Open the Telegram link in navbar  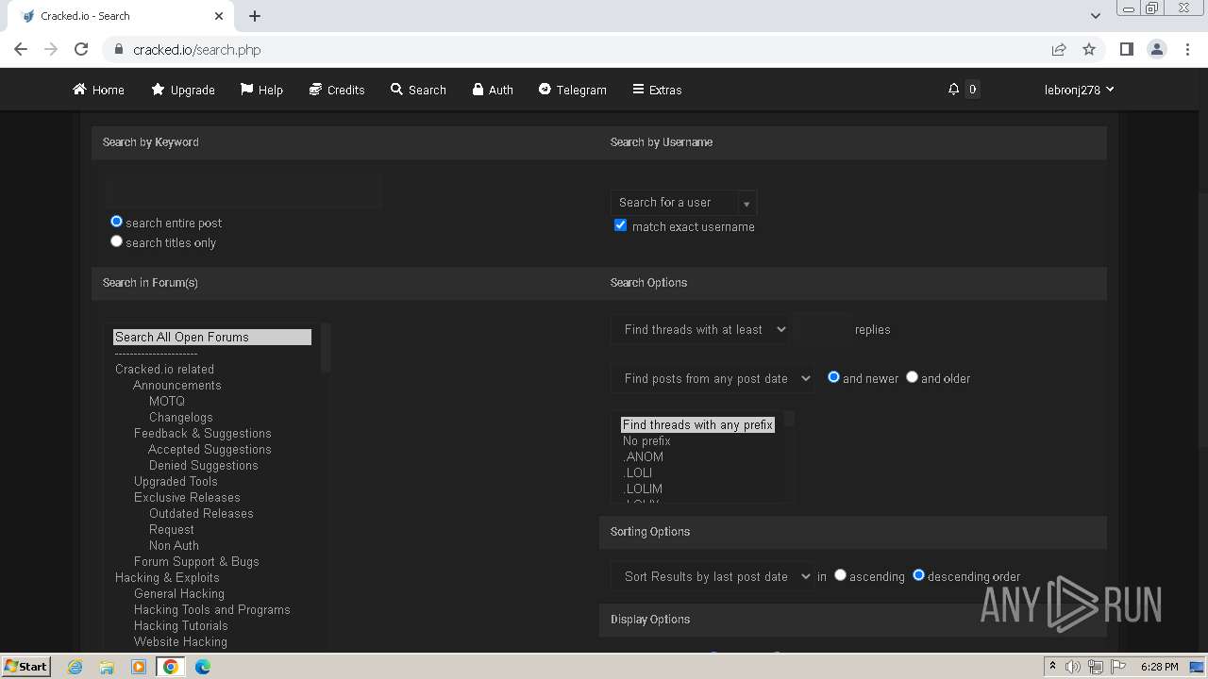pyautogui.click(x=572, y=90)
